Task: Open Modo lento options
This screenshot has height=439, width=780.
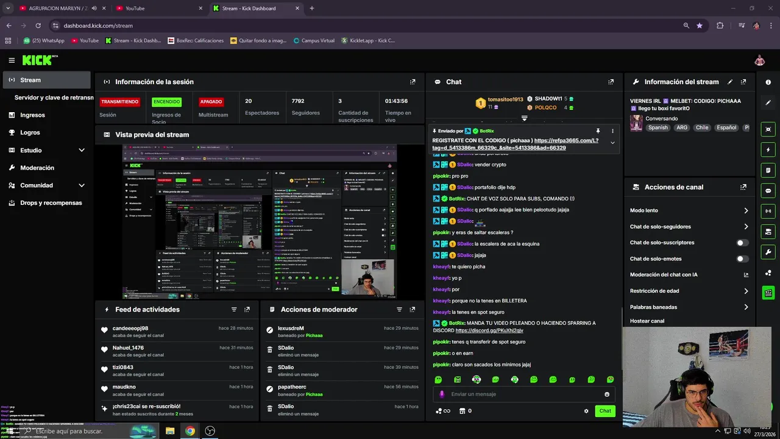Action: click(x=689, y=210)
